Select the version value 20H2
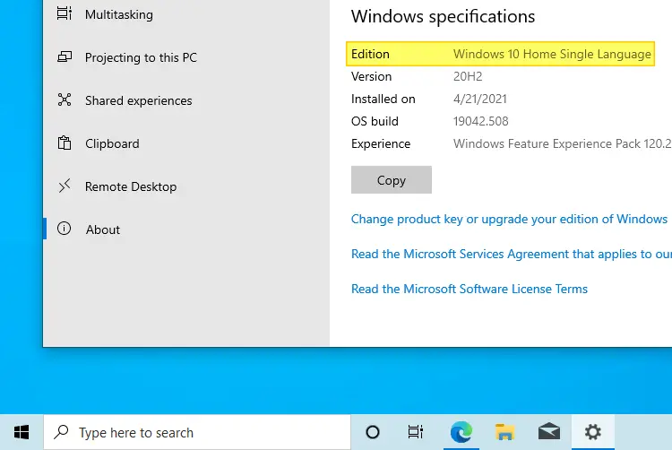The width and height of the screenshot is (672, 450). pos(468,76)
